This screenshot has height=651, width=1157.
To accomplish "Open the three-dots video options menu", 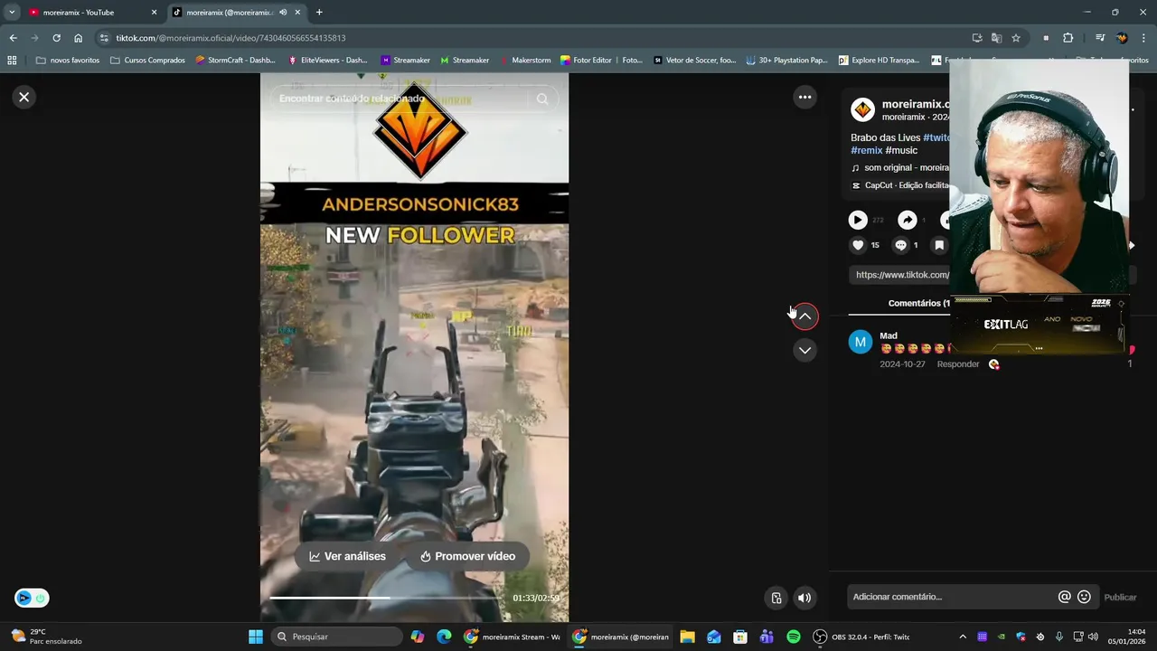I will pos(804,97).
